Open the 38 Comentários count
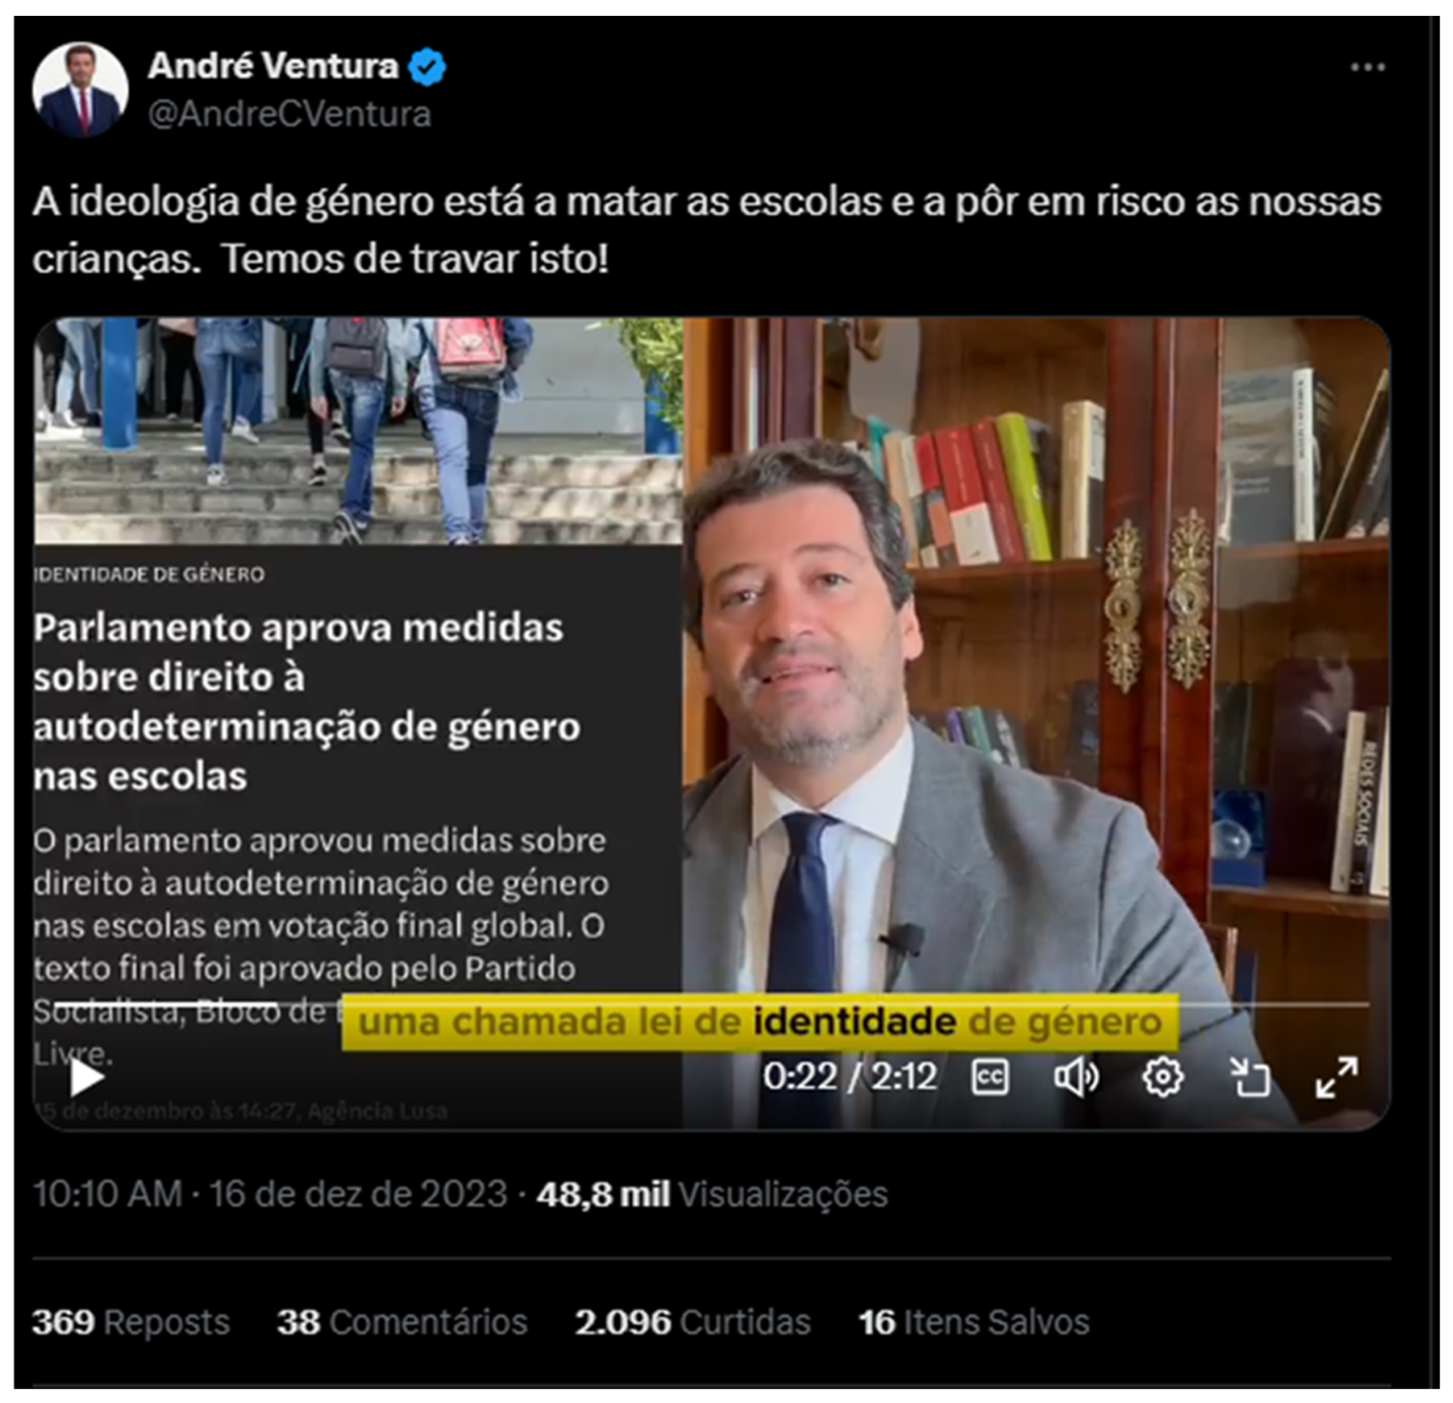 coord(402,1322)
